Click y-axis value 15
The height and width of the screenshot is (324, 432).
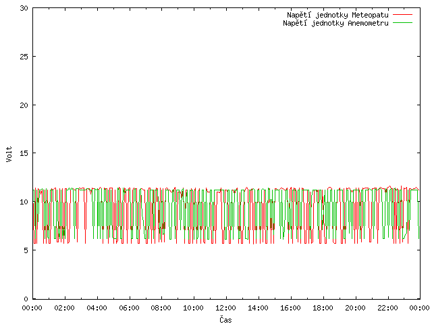click(x=24, y=153)
